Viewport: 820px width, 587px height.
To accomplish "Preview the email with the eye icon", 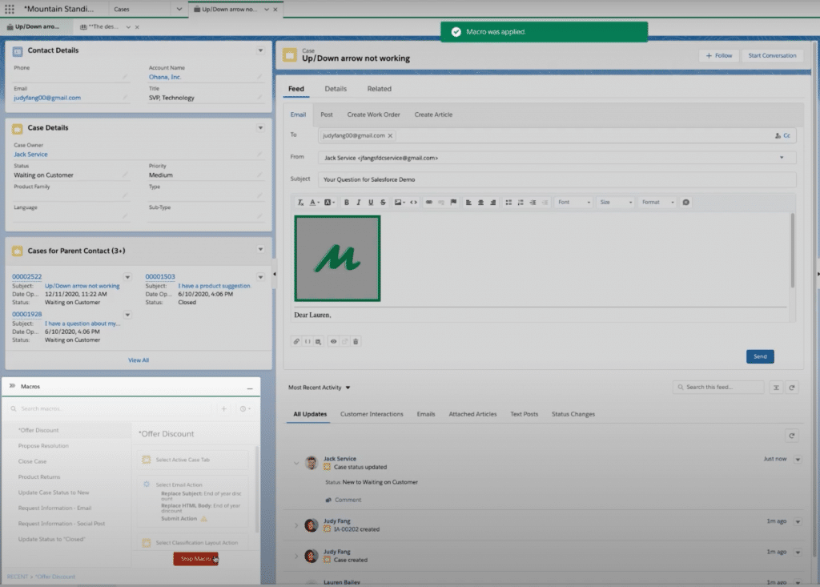I will [x=334, y=342].
